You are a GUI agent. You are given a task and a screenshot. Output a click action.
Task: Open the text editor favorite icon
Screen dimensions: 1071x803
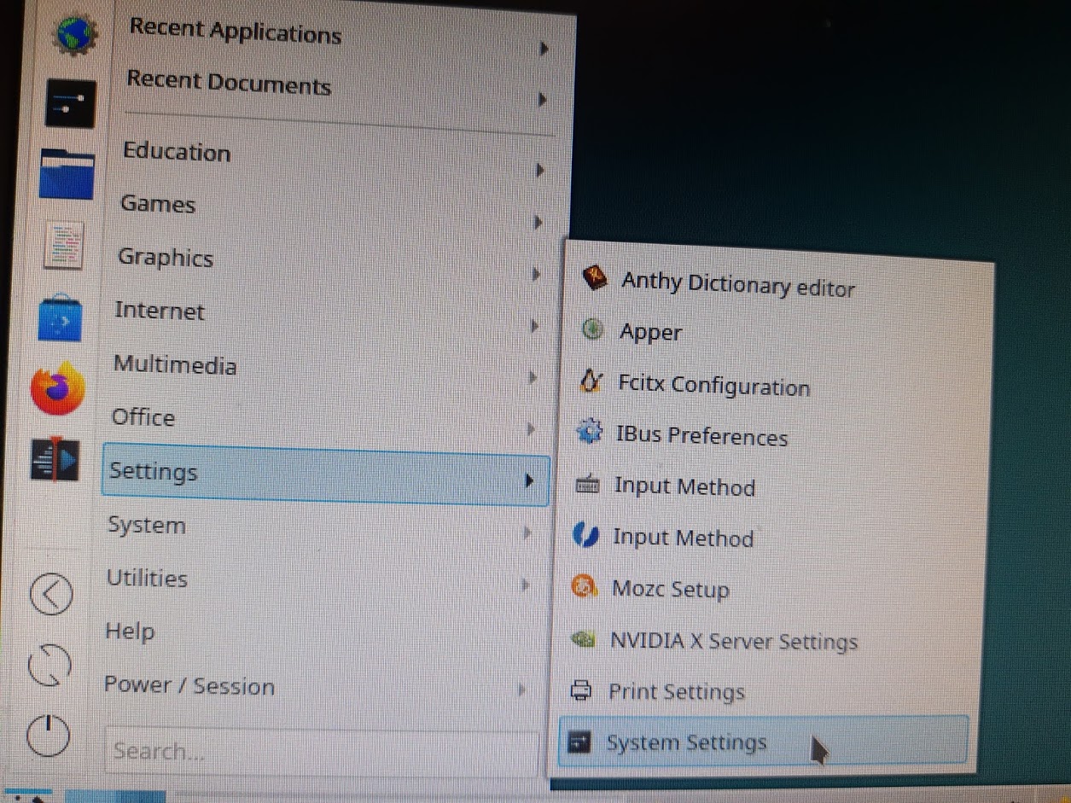pos(64,246)
